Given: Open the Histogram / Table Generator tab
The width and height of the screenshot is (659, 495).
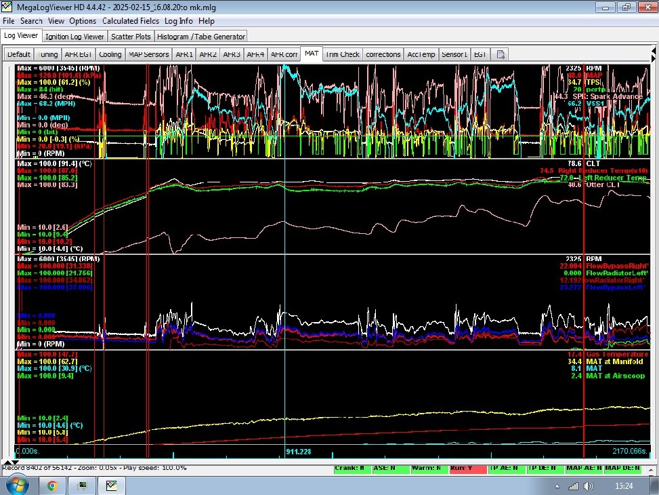Looking at the screenshot, I should [x=201, y=36].
